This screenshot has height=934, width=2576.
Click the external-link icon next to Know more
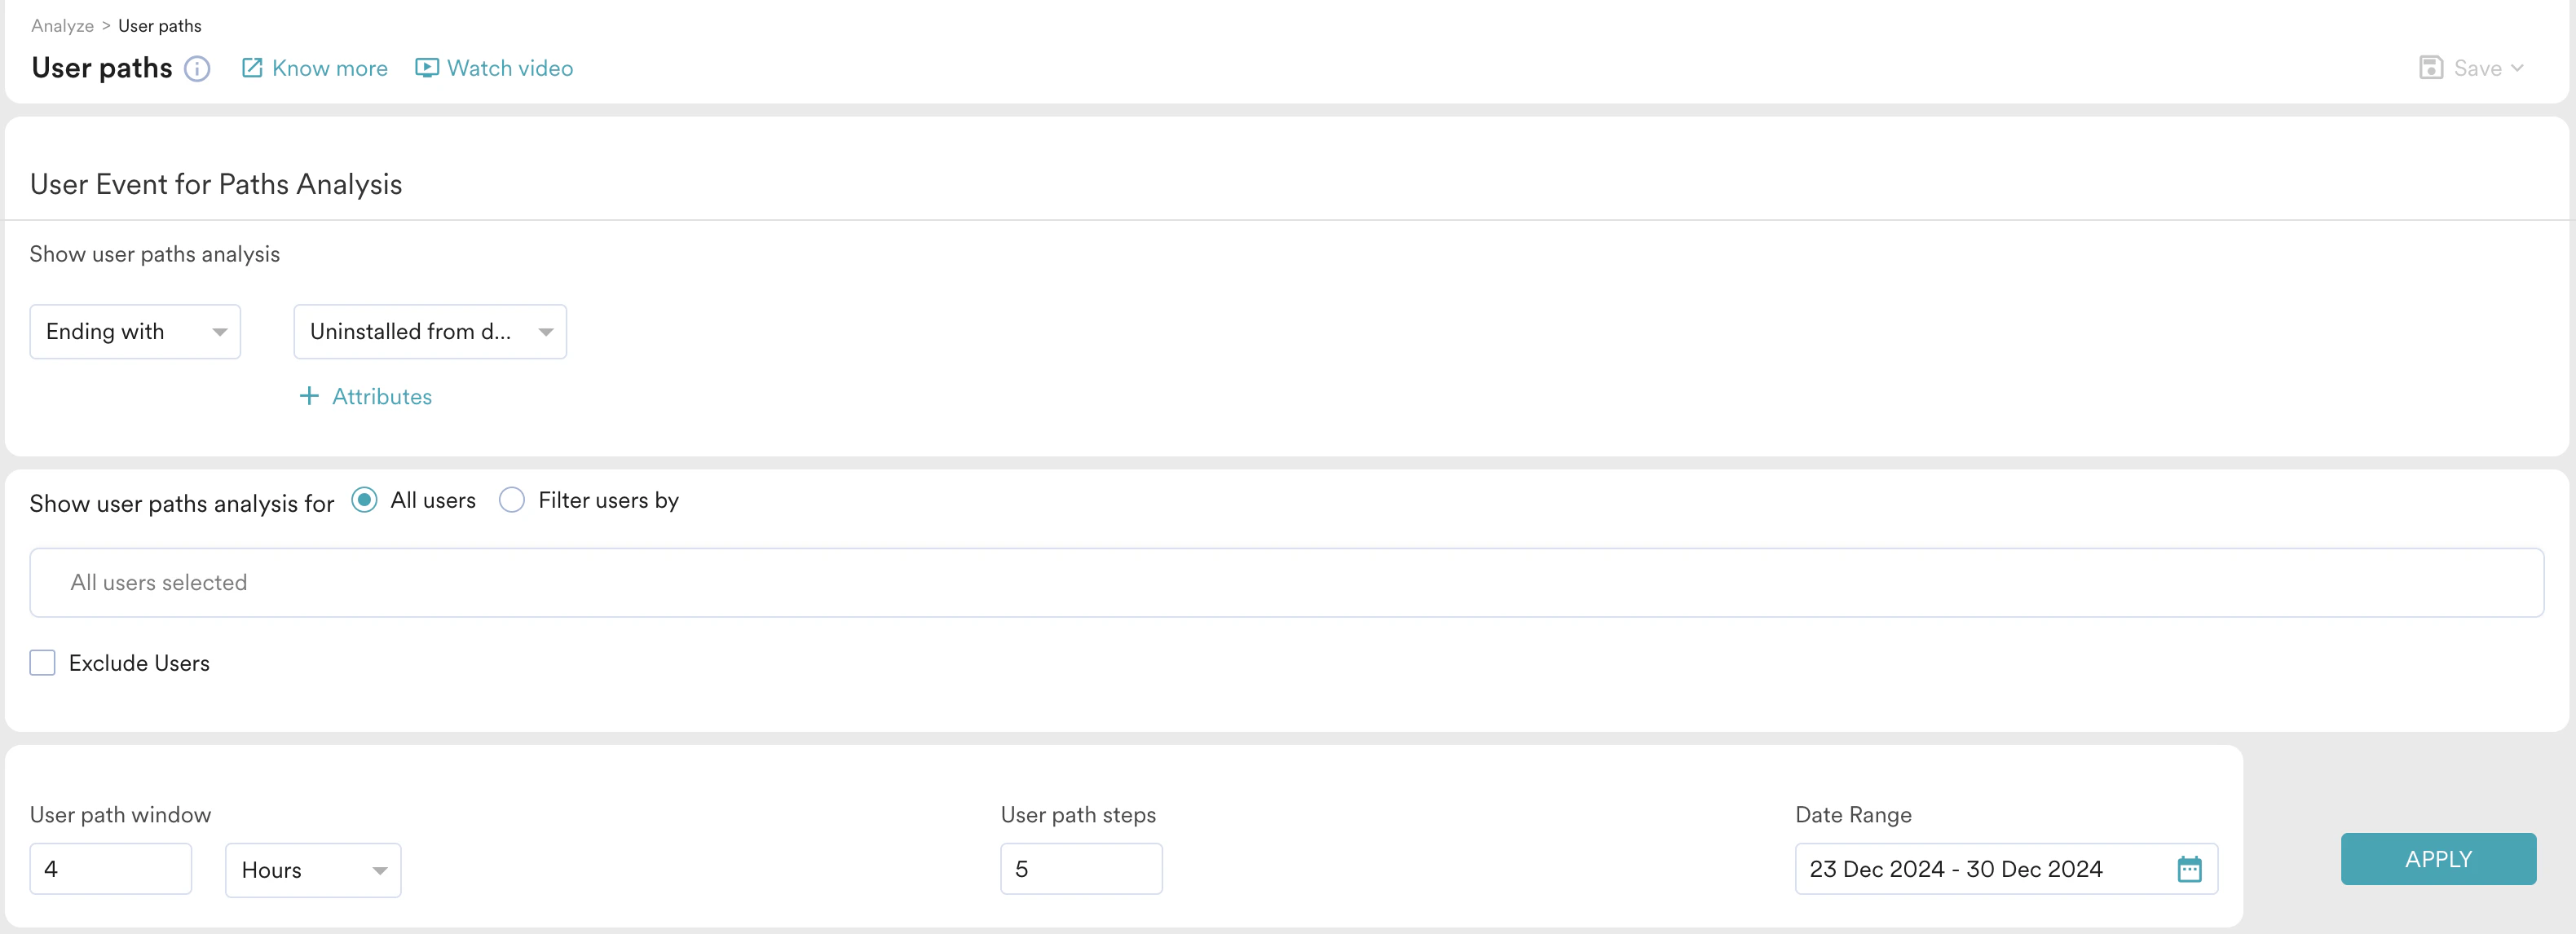pyautogui.click(x=252, y=67)
